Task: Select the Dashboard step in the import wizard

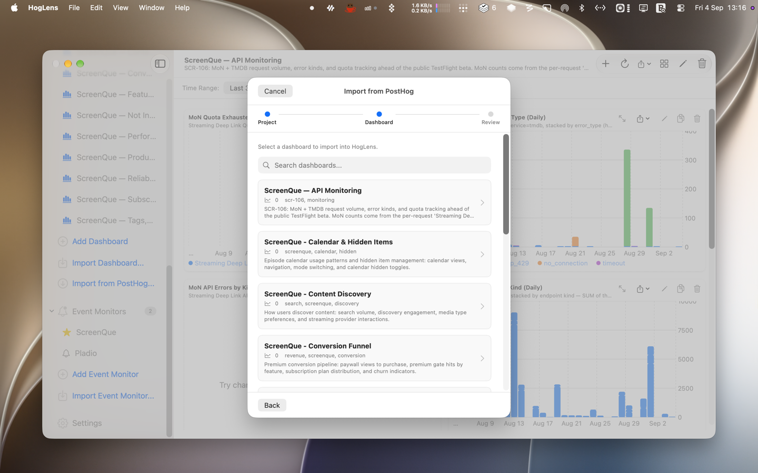Action: pyautogui.click(x=379, y=118)
